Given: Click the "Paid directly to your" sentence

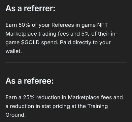Looking at the screenshot, I should [85, 43].
